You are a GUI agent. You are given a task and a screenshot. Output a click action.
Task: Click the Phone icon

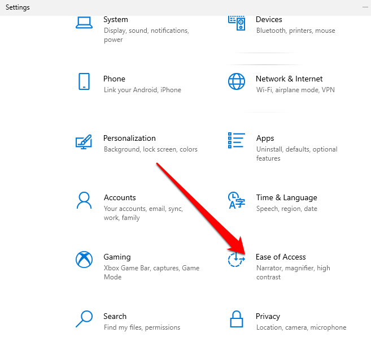84,81
